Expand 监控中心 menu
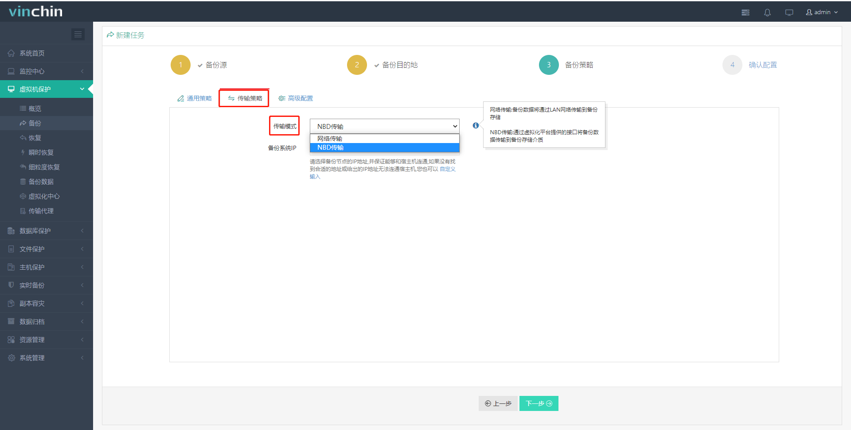 click(x=47, y=71)
